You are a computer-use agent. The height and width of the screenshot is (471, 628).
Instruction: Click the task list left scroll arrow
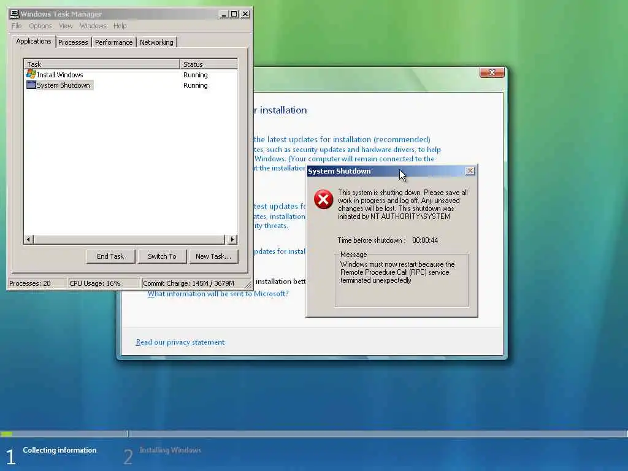pyautogui.click(x=28, y=240)
